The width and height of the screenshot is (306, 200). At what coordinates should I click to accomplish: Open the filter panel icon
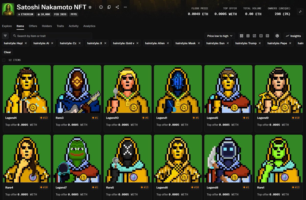[5, 36]
